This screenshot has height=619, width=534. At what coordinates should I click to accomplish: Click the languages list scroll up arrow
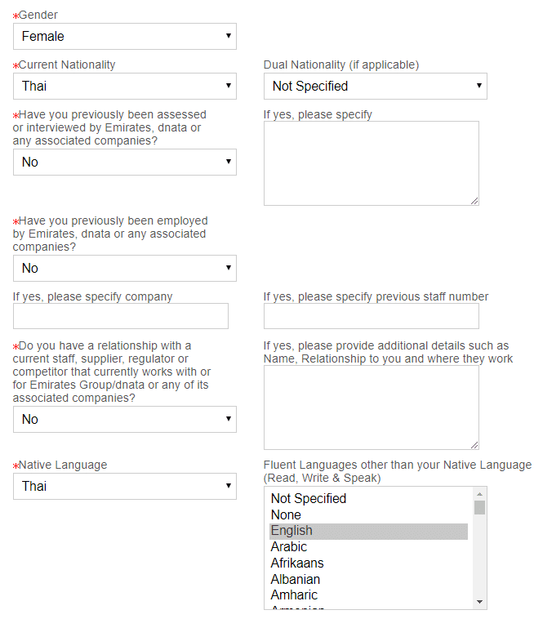[x=479, y=494]
